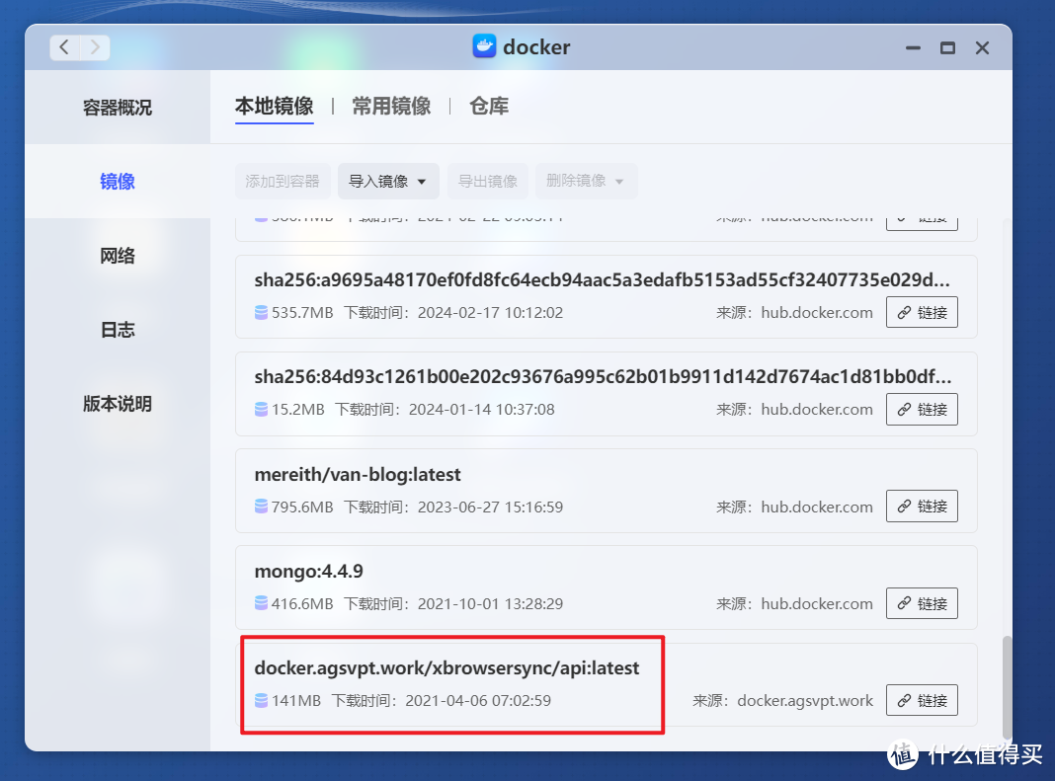This screenshot has width=1055, height=781.
Task: Click the 添加到容器 button
Action: point(283,181)
